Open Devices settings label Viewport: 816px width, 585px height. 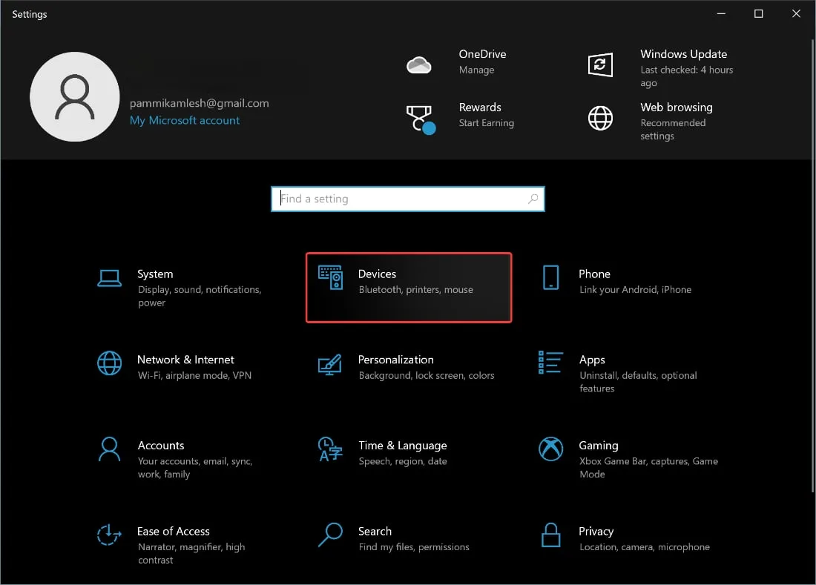coord(378,274)
